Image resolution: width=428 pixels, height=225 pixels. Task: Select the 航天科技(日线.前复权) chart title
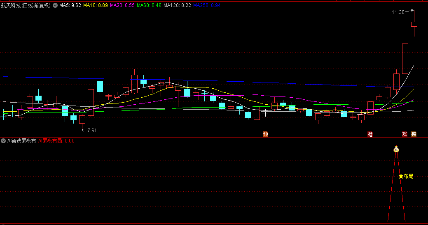click(x=26, y=5)
